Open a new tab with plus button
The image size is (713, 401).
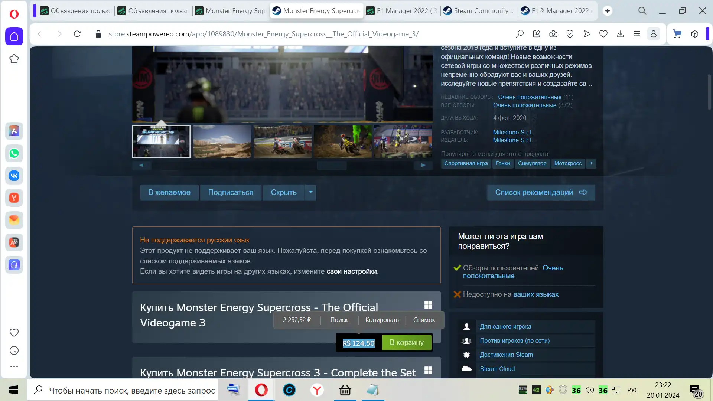coord(608,11)
